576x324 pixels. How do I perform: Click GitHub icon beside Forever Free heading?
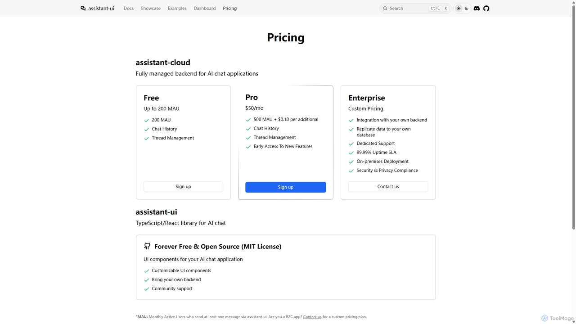147,246
